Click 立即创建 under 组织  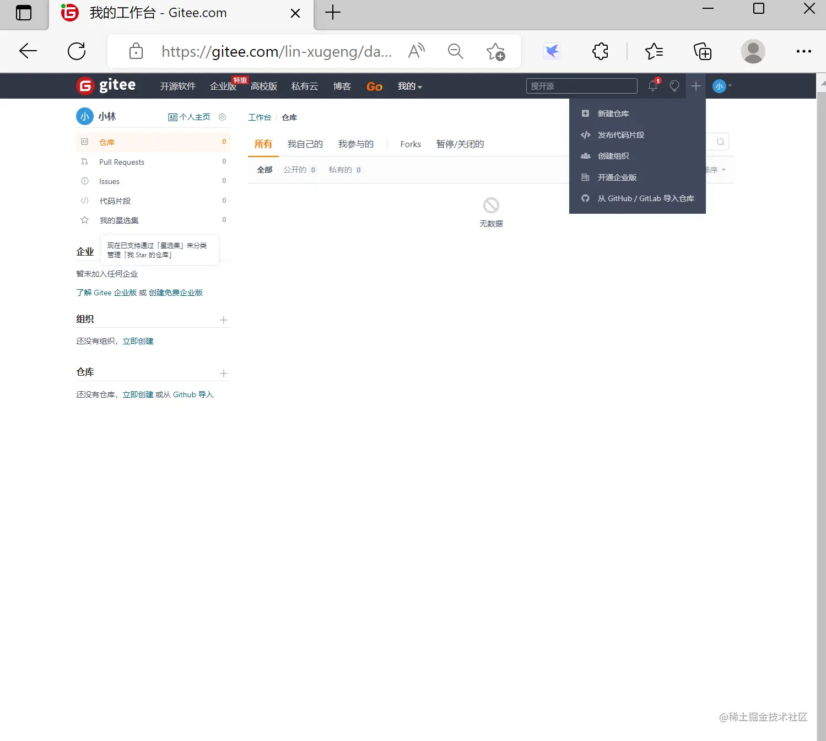point(138,341)
